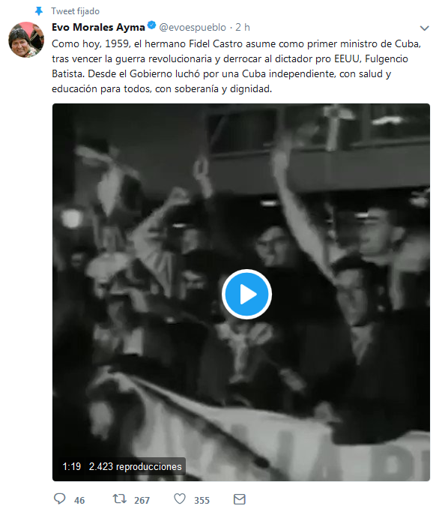Open Evo Morales Ayma profile name
This screenshot has width=439, height=512.
pyautogui.click(x=98, y=28)
